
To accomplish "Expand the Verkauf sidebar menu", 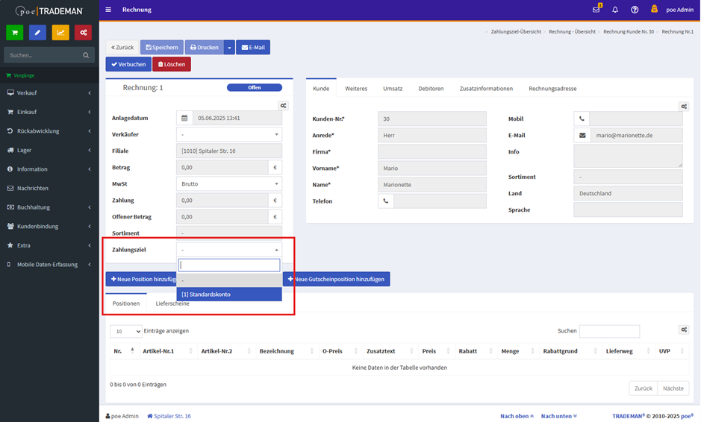I will tap(49, 93).
